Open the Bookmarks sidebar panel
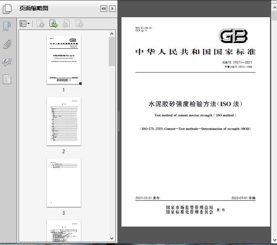The image size is (277, 245). tap(7, 27)
